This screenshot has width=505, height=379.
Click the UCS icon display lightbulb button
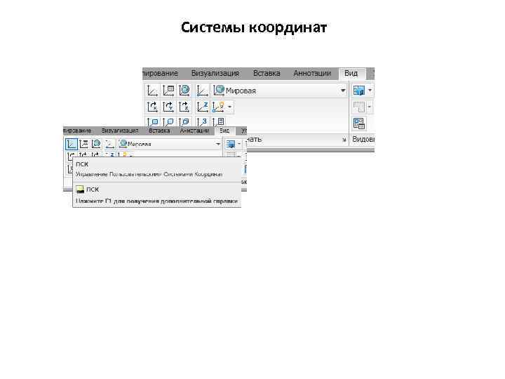pyautogui.click(x=218, y=107)
